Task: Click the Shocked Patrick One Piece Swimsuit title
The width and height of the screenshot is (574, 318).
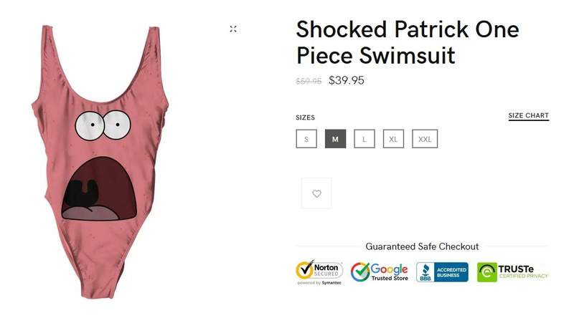Action: pos(408,42)
